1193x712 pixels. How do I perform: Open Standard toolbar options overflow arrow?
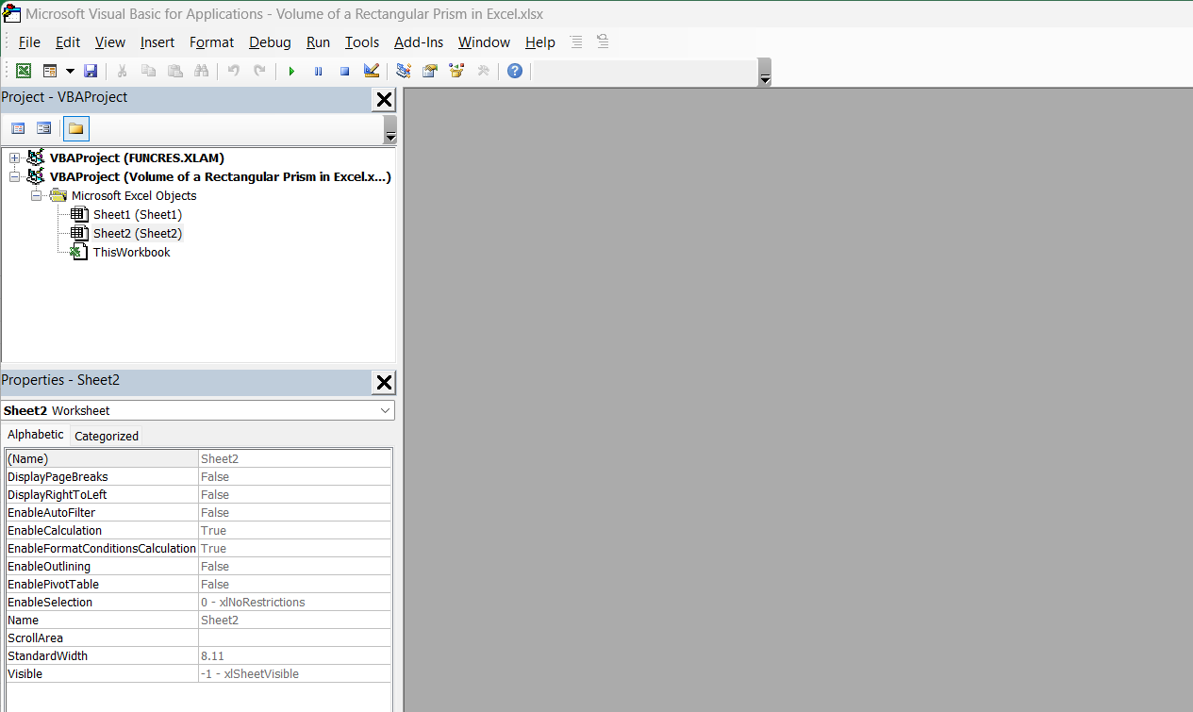pos(765,73)
